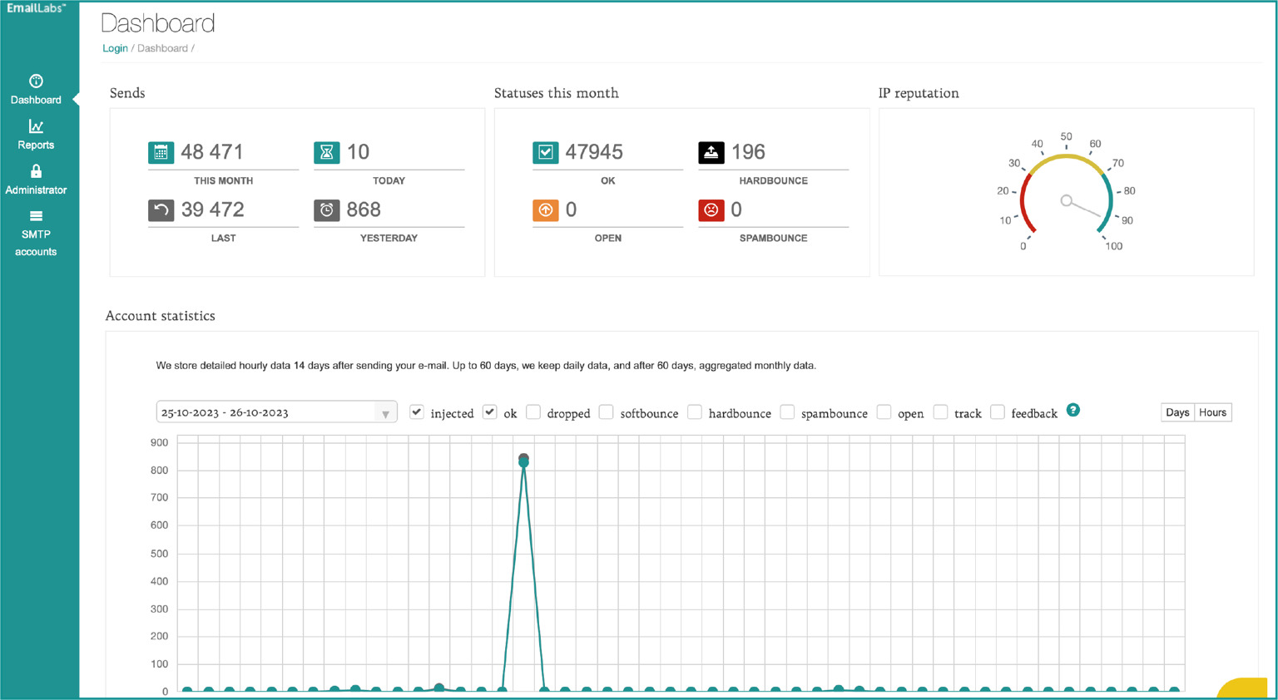Click the OK checkmark status icon
The image size is (1278, 700).
[545, 152]
